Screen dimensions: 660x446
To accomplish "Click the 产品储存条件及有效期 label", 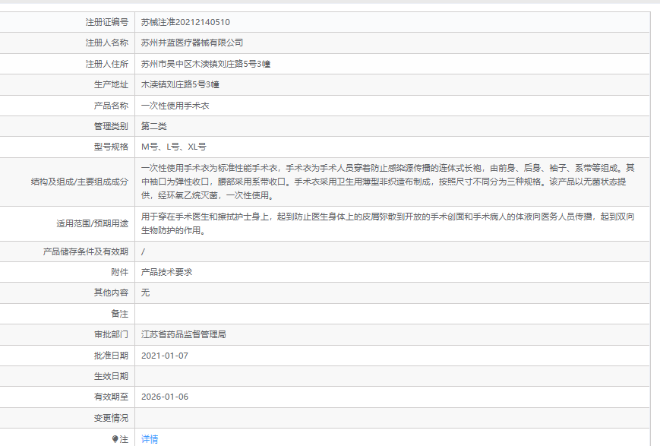I will pyautogui.click(x=86, y=251).
